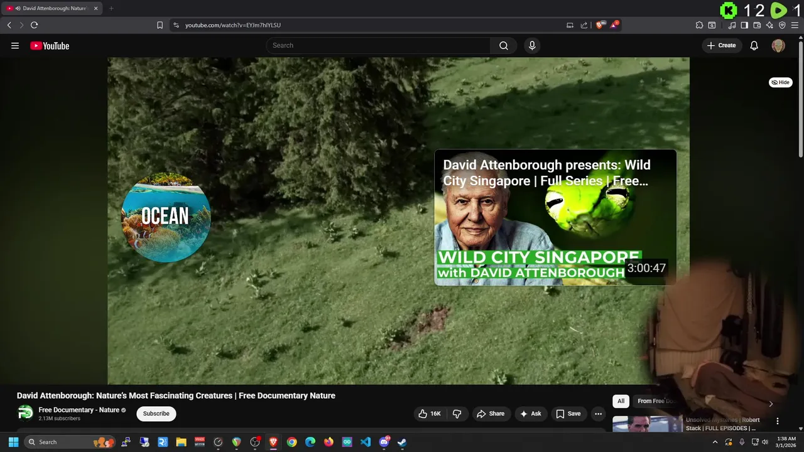Open Brave playlist music note icon
Screen dimensions: 804x452
(x=732, y=25)
